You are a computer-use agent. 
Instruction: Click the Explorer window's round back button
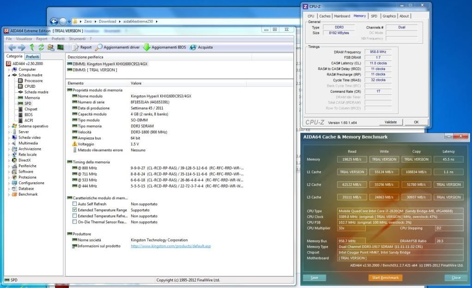54,21
